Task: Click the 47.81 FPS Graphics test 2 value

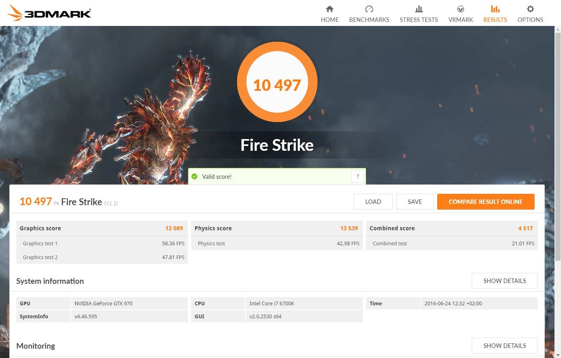Action: [x=173, y=257]
